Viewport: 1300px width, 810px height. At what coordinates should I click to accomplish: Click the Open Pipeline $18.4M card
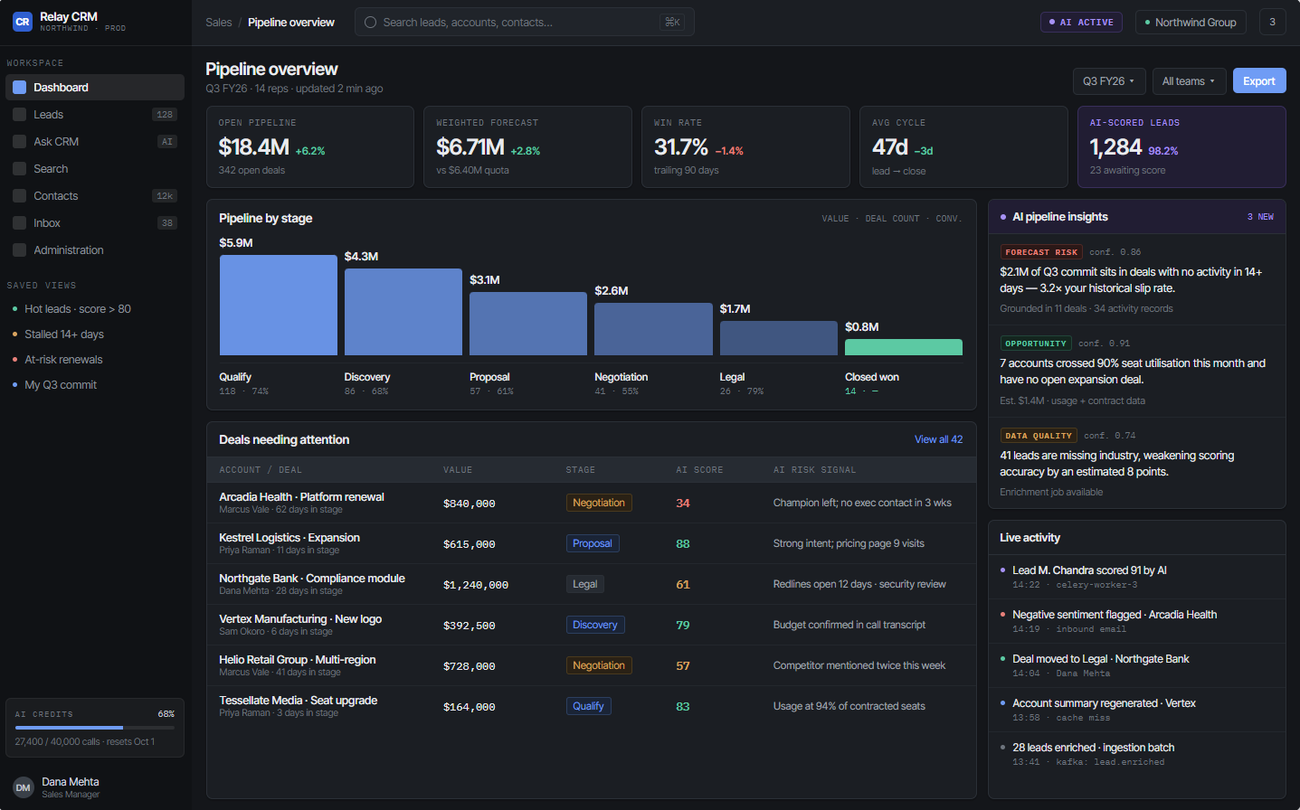pos(310,146)
